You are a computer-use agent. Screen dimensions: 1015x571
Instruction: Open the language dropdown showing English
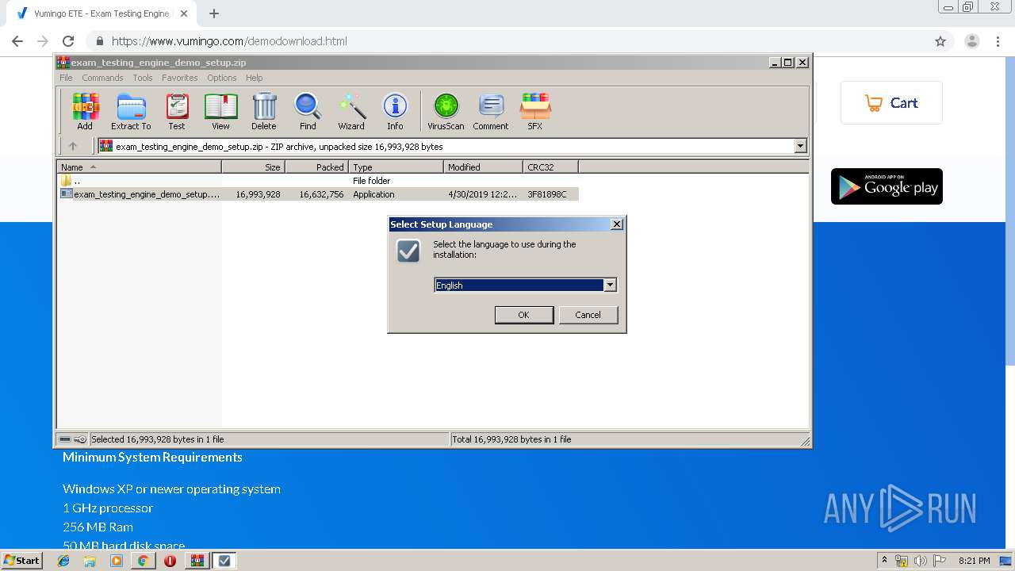[x=525, y=285]
